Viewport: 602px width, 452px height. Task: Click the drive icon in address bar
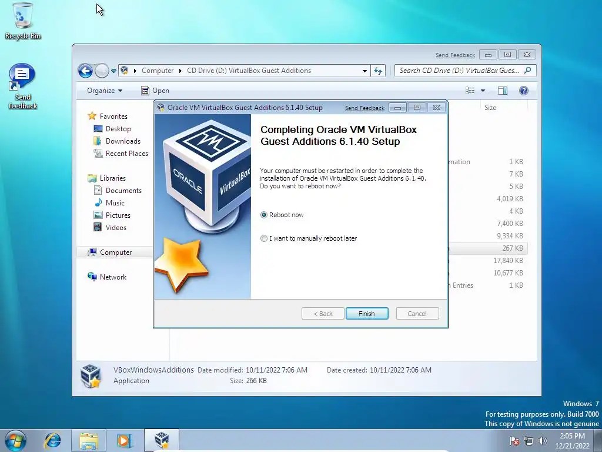124,71
